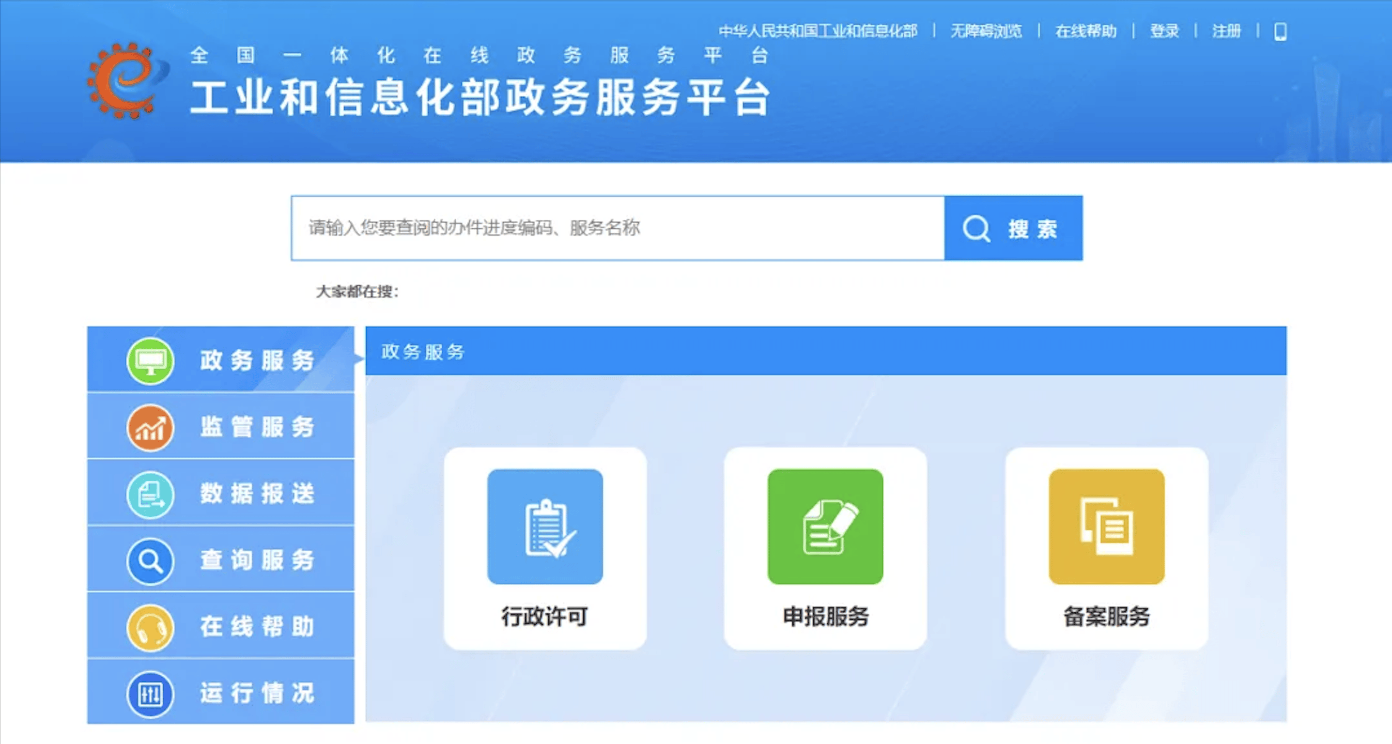Click the green monitor icon for 政务服务
The image size is (1392, 744).
(150, 360)
